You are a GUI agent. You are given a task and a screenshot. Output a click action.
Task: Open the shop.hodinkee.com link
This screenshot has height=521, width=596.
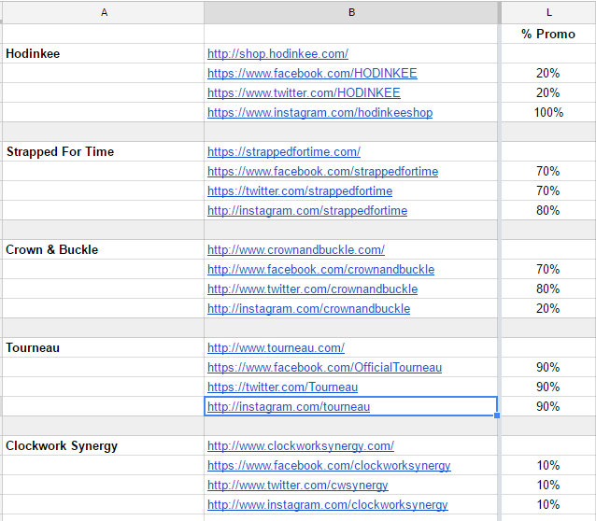277,53
